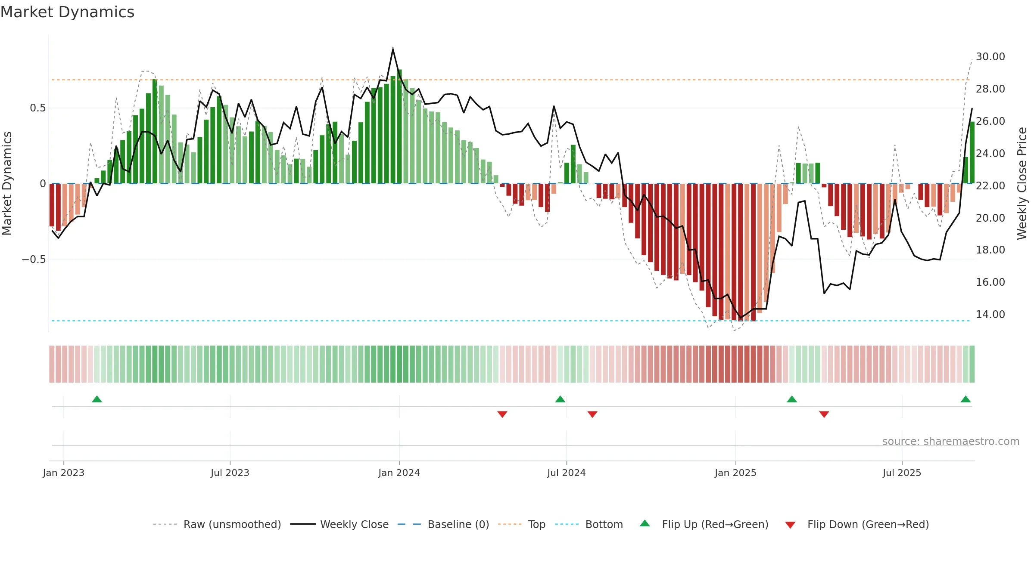Click the 26.00 price axis label

(990, 121)
